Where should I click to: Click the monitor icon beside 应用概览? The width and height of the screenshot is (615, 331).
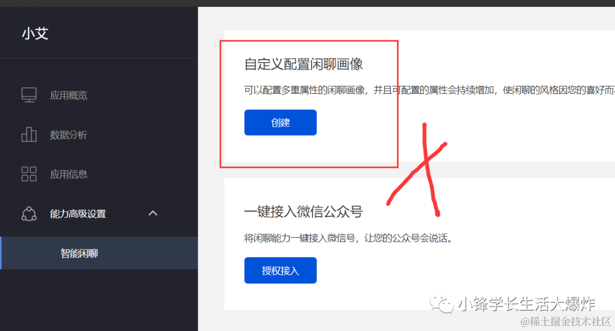[x=29, y=95]
